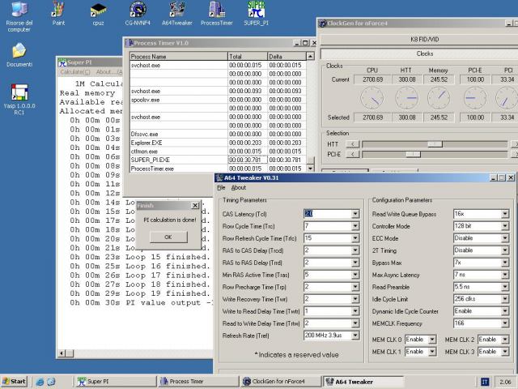Select Explorer.EXE row in Process Timer
The height and width of the screenshot is (389, 518).
point(218,143)
